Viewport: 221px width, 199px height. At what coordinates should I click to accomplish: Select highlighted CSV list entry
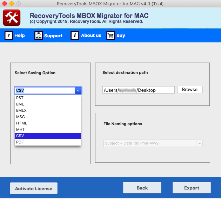(48, 136)
